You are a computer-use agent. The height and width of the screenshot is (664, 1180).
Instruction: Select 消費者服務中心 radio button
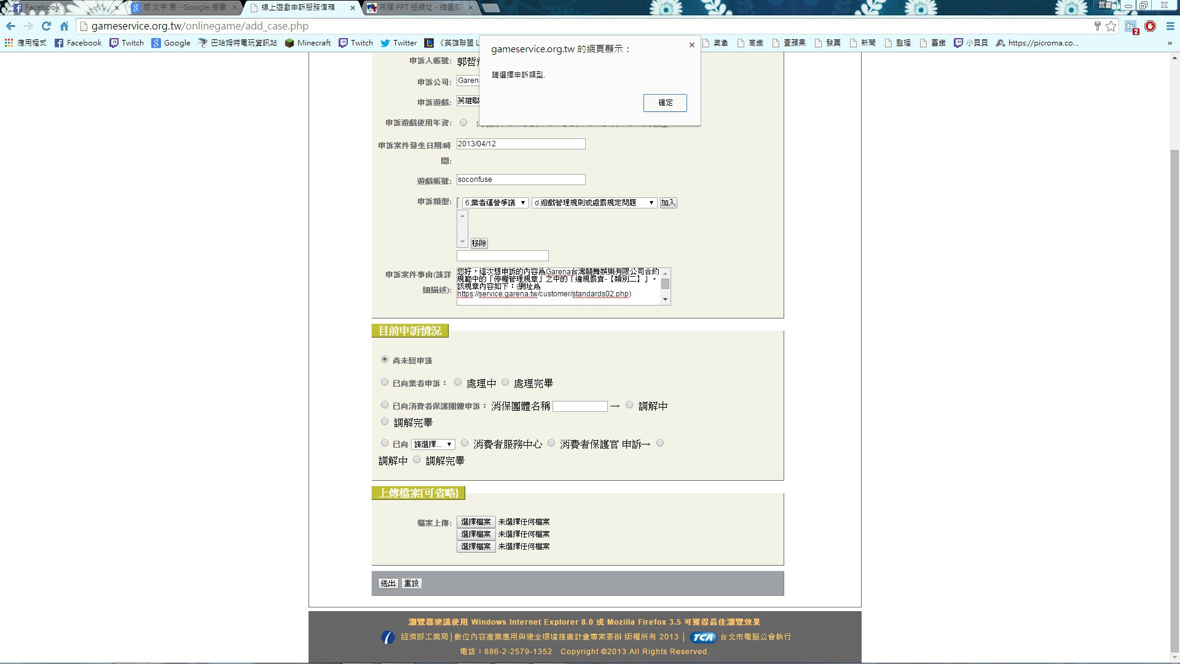[465, 443]
